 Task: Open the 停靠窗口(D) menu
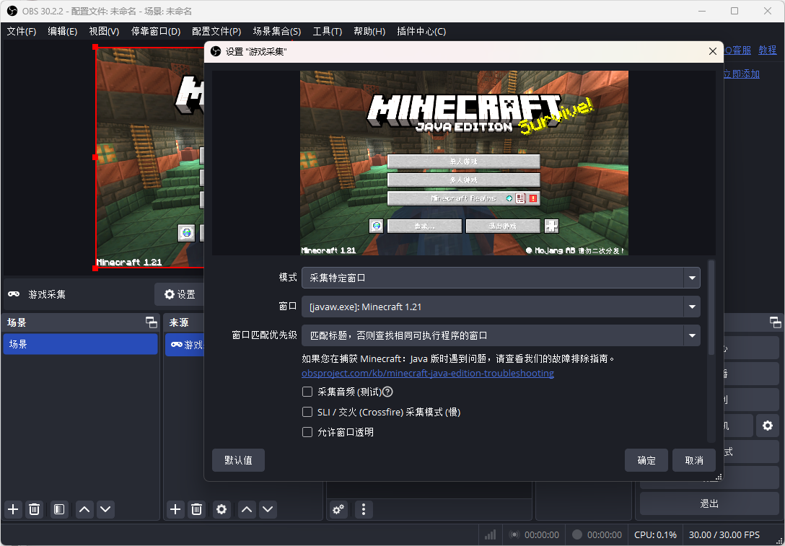pos(156,32)
